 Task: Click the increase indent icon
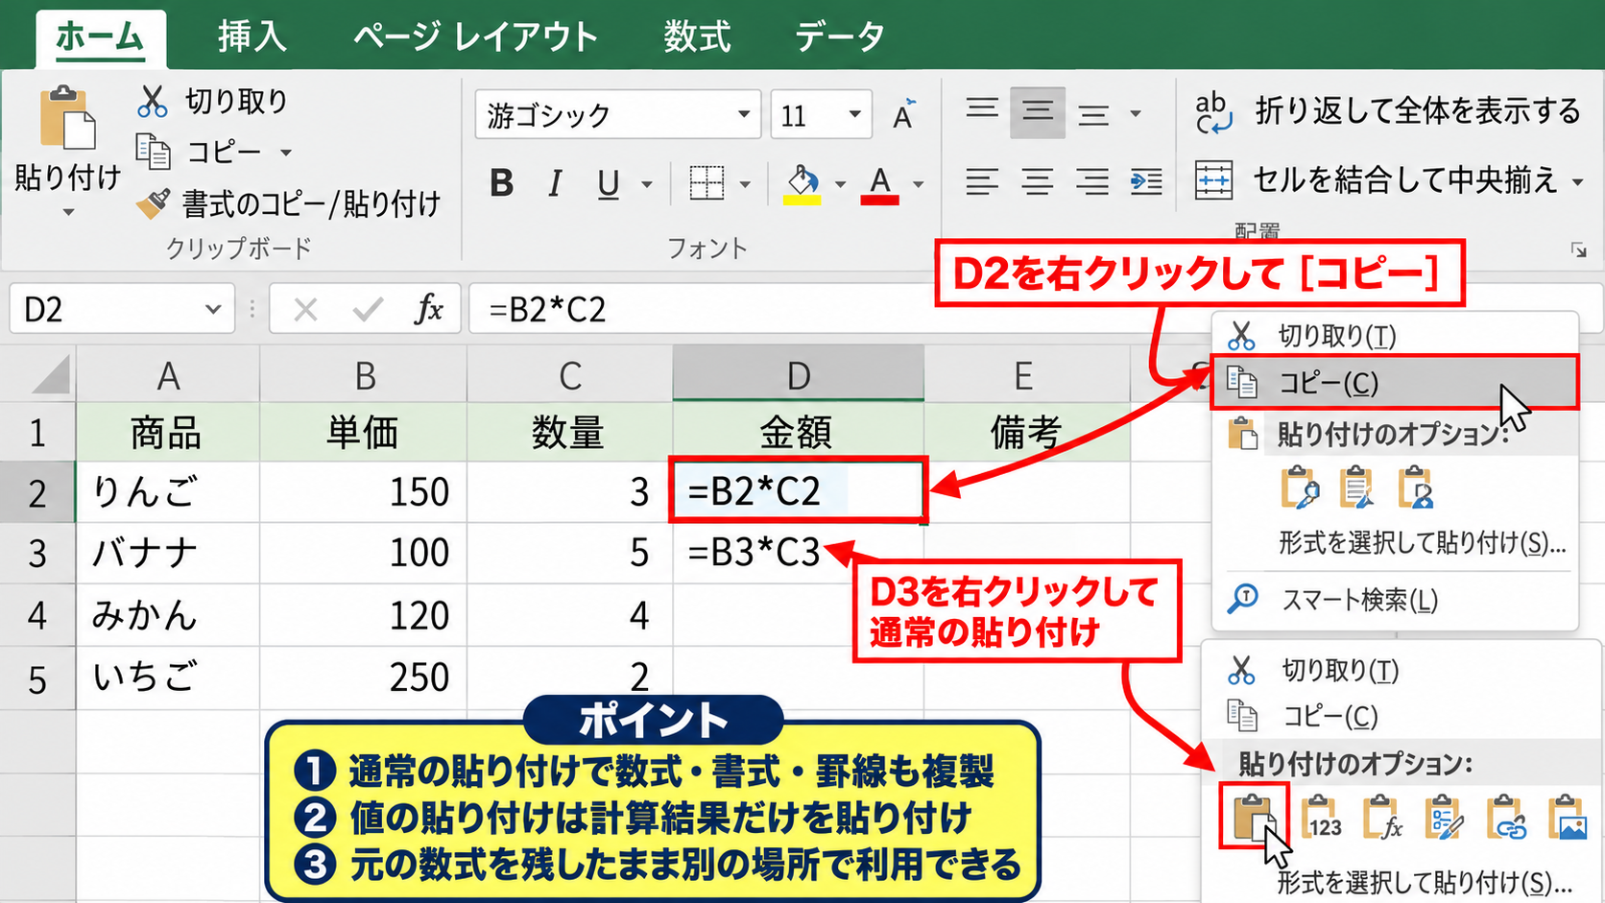pyautogui.click(x=1146, y=181)
